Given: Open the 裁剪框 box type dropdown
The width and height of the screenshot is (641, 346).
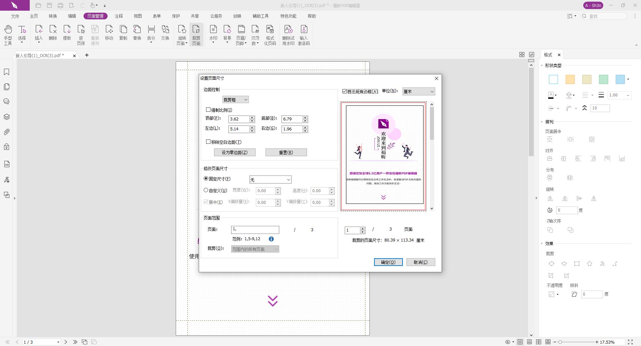Looking at the screenshot, I should click(235, 100).
